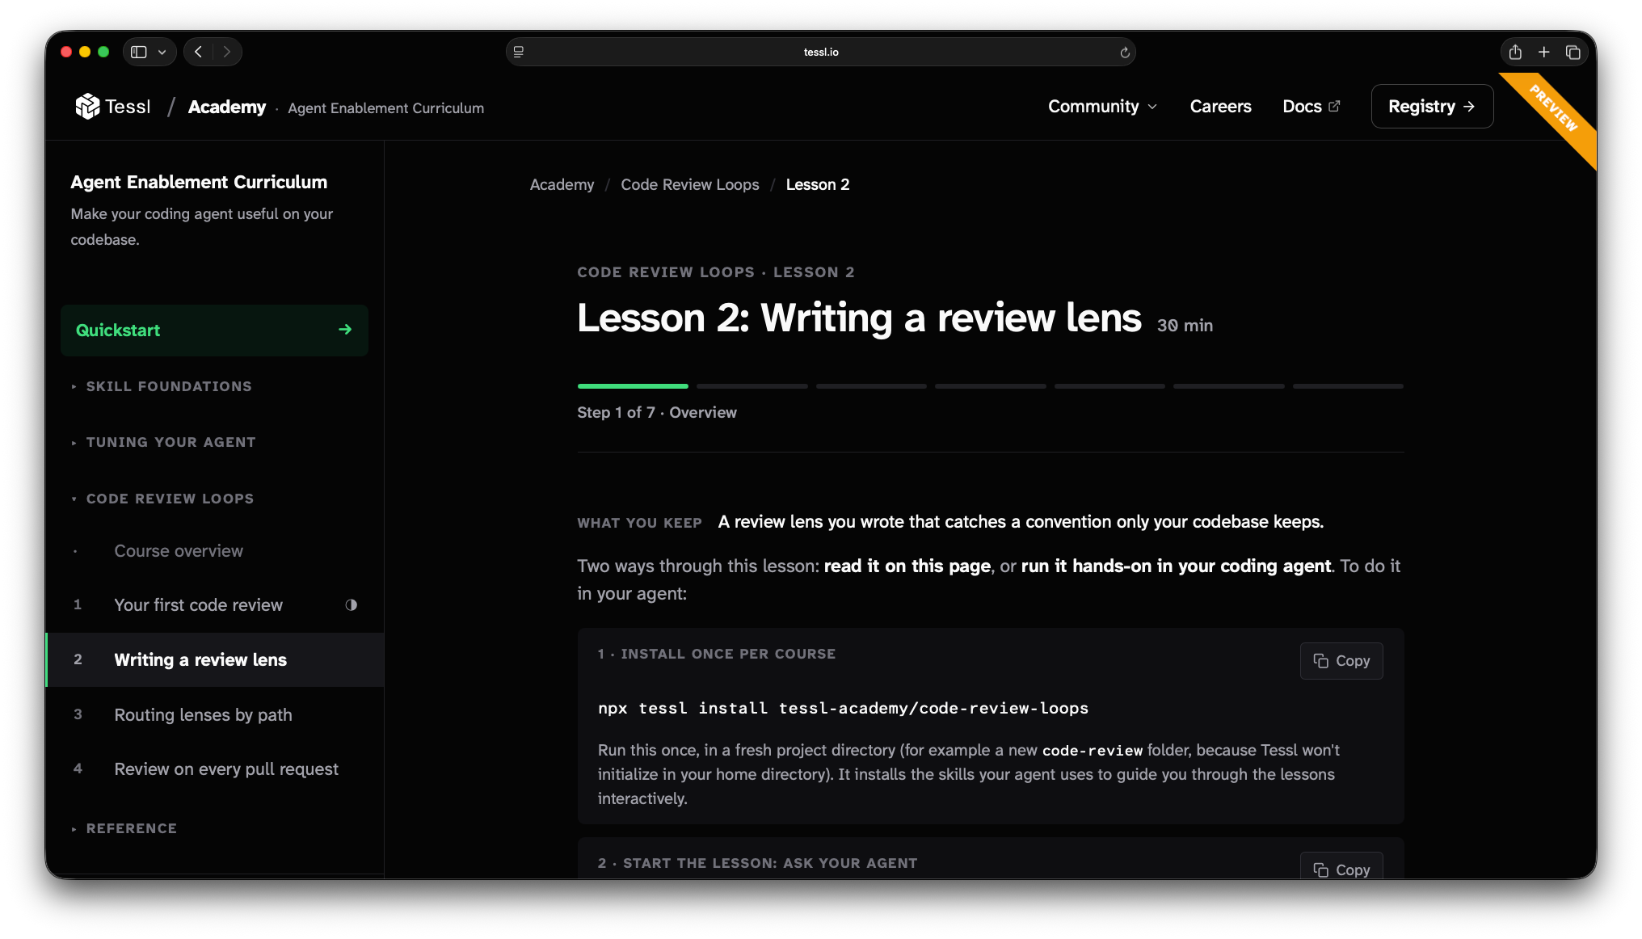Click the page settings icon in address bar

click(519, 52)
